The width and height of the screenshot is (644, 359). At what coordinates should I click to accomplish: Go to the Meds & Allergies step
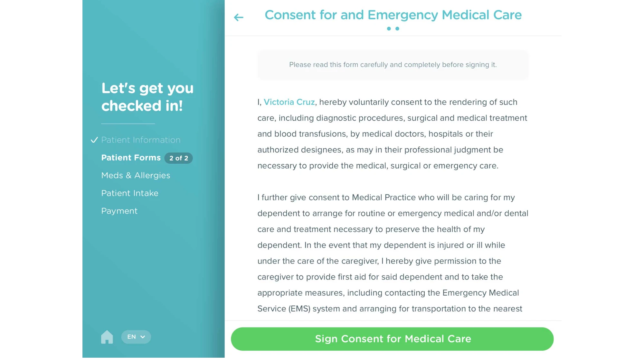pyautogui.click(x=136, y=175)
